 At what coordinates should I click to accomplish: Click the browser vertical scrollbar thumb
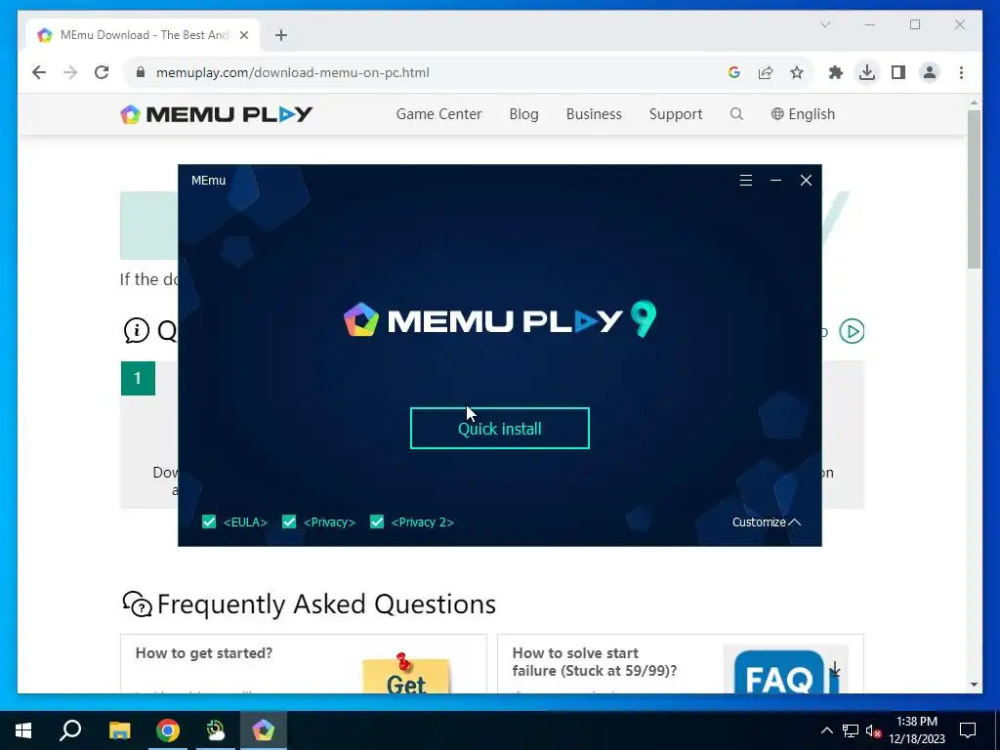(974, 188)
